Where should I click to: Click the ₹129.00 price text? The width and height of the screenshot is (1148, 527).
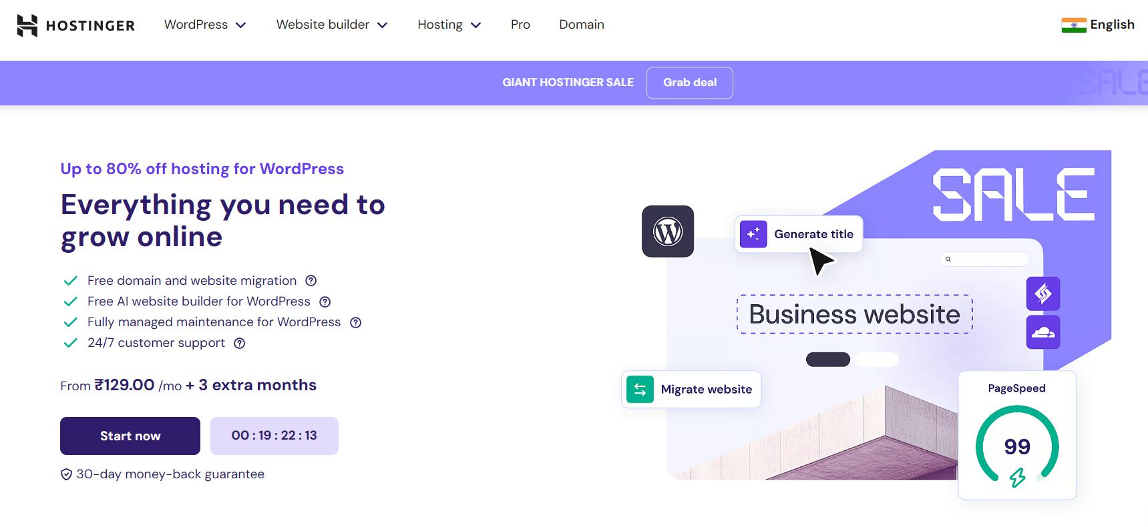(124, 385)
